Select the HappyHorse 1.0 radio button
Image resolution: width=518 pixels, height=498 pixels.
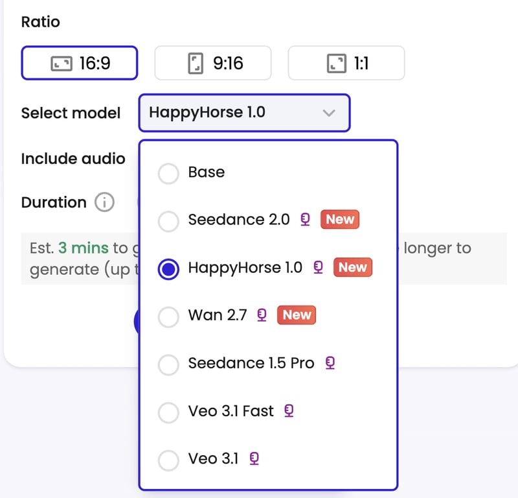pyautogui.click(x=168, y=269)
